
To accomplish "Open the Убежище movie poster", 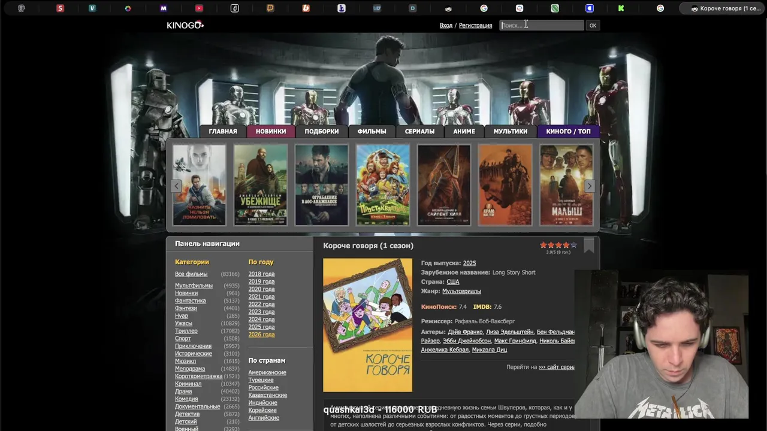I will point(261,185).
